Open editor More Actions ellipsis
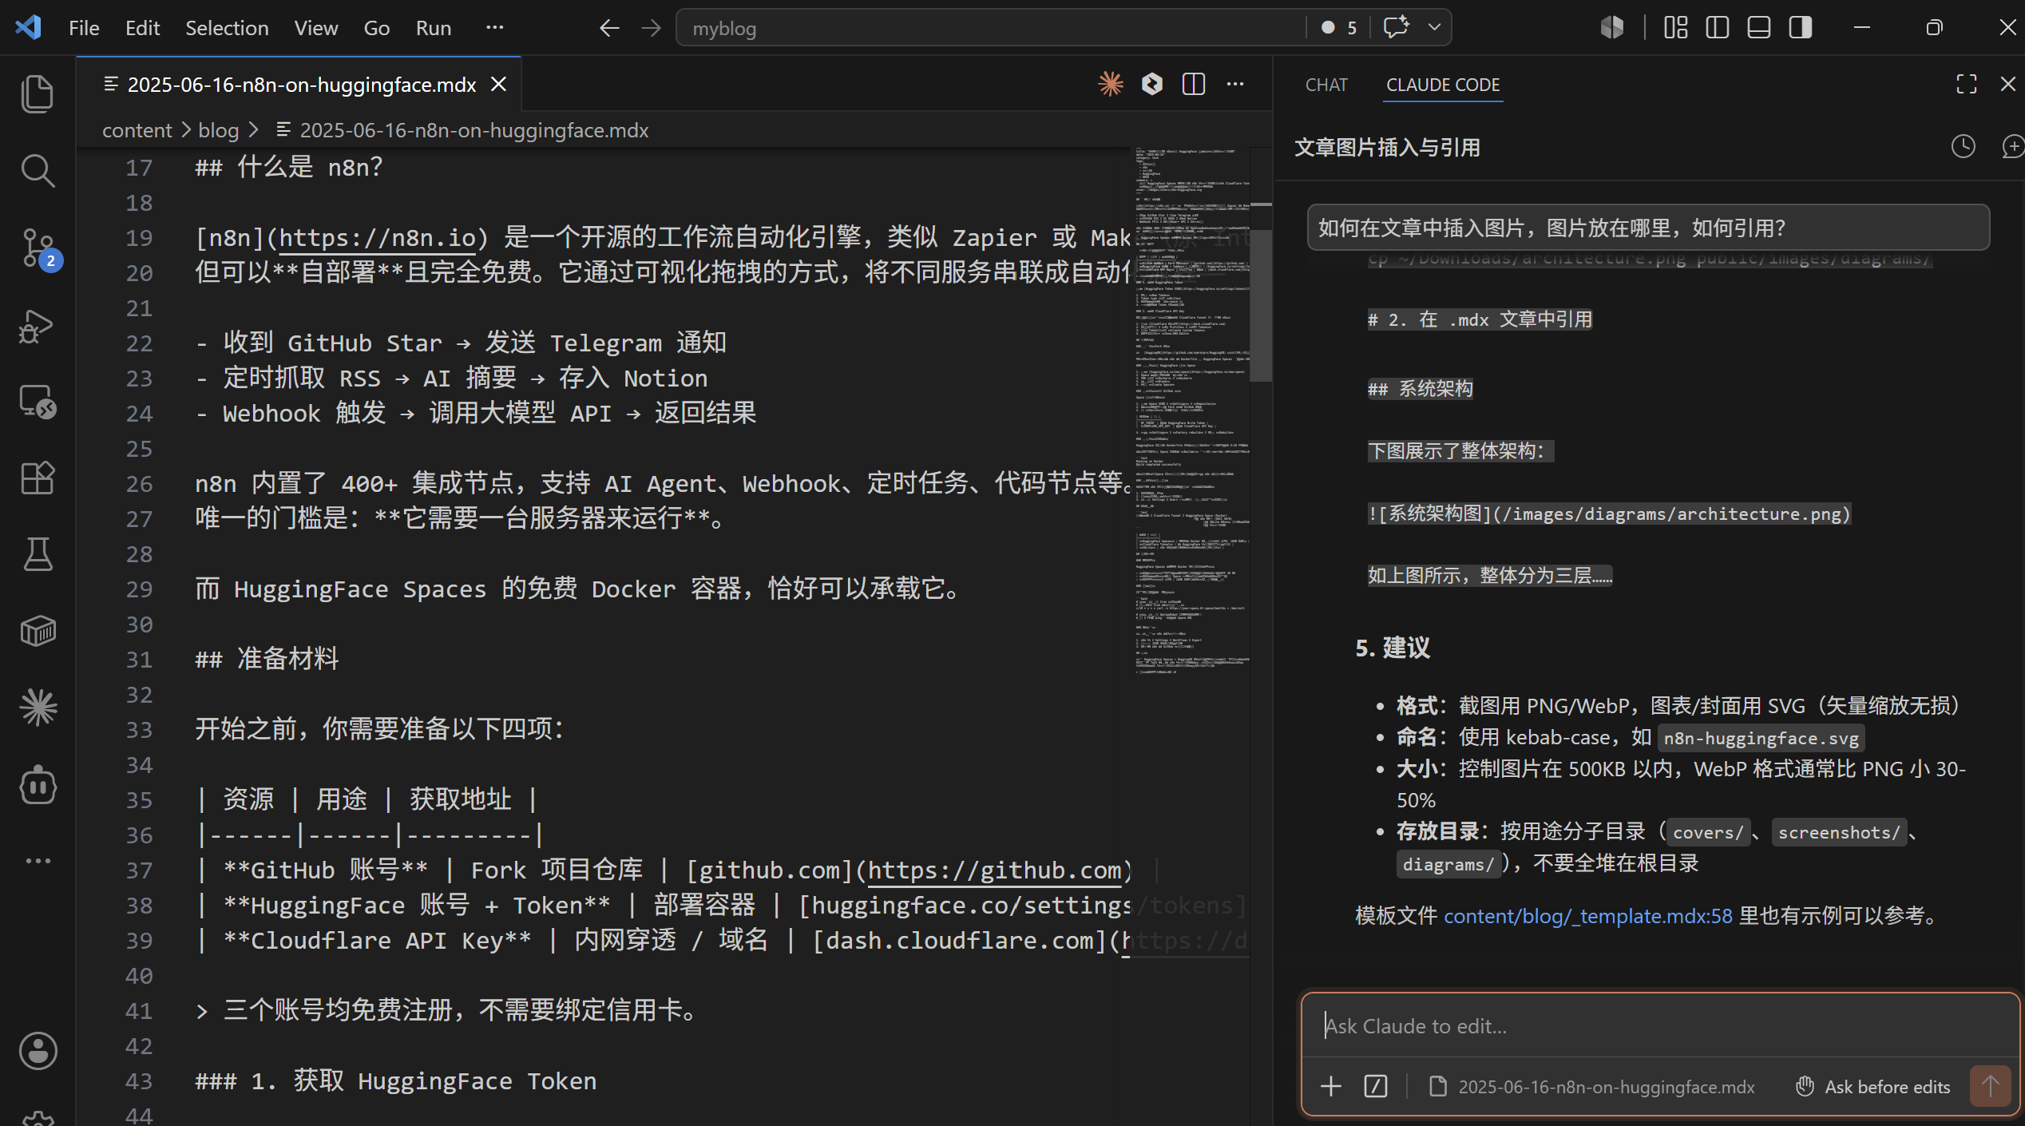2025x1126 pixels. pos(1235,84)
